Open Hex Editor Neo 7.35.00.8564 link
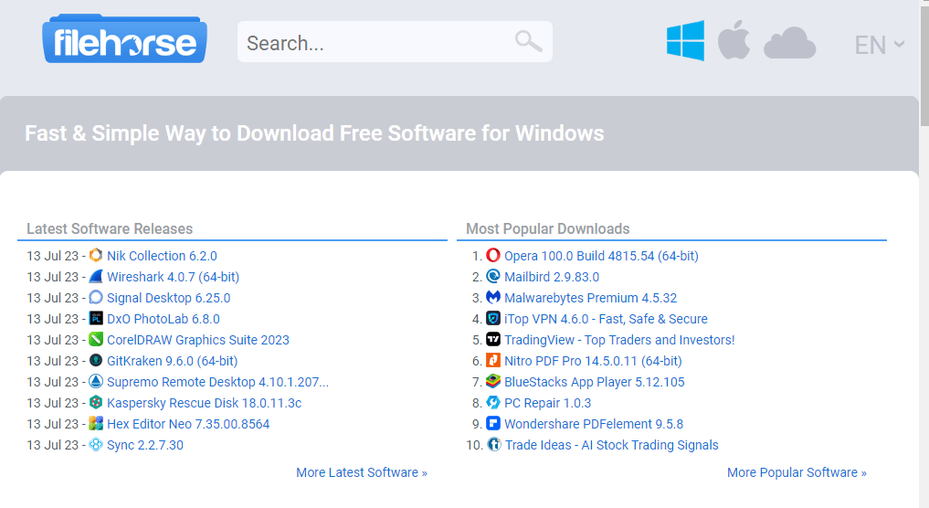This screenshot has width=929, height=508. 188,425
